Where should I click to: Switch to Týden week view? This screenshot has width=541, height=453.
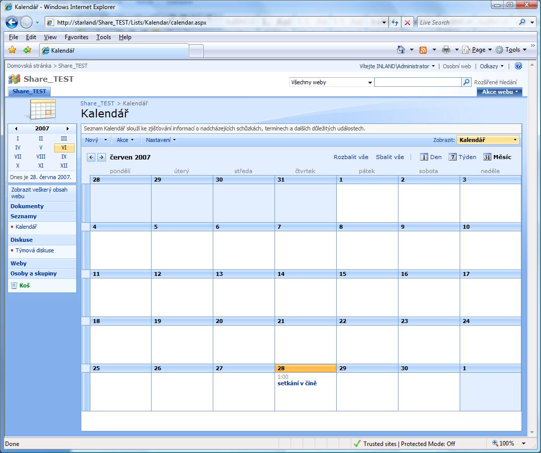(x=462, y=157)
